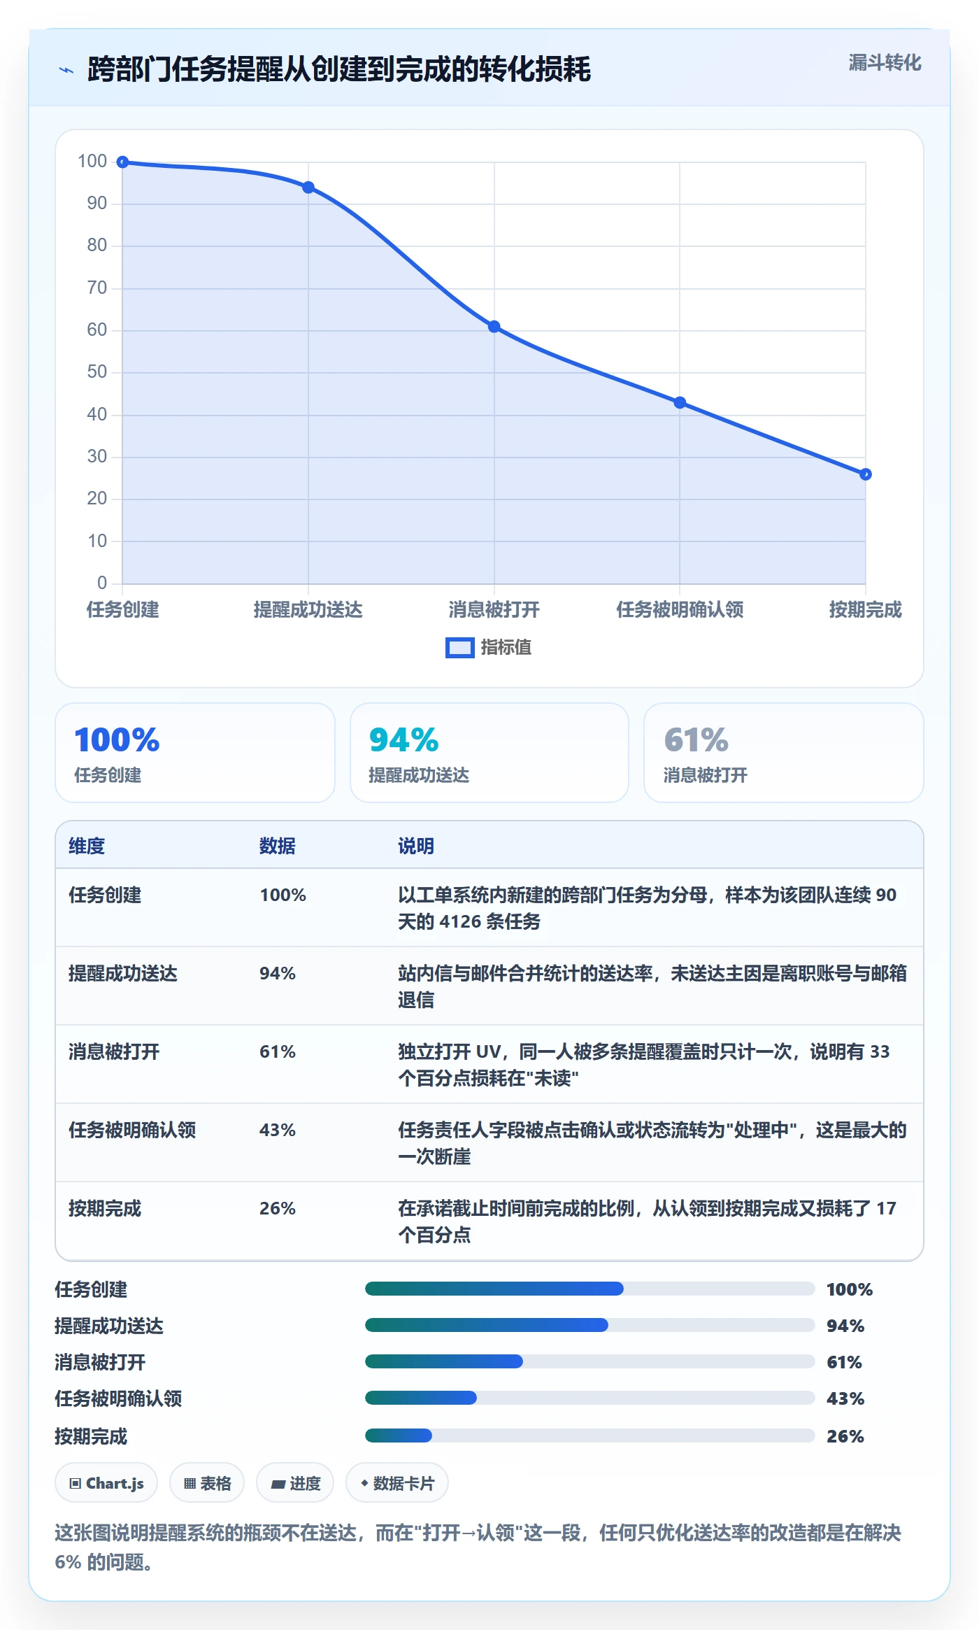The image size is (979, 1630).
Task: Click the 100% progress bar for 任务创建
Action: pyautogui.click(x=590, y=1289)
